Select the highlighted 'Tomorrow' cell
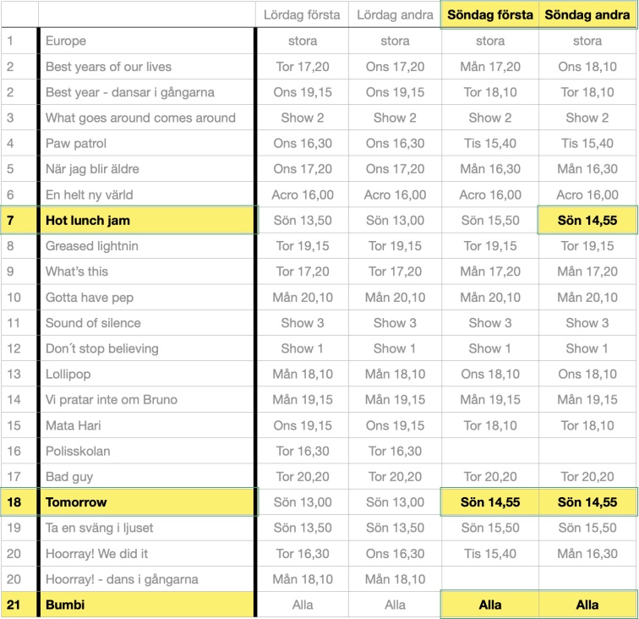Viewport: 639px width, 619px height. (147, 502)
